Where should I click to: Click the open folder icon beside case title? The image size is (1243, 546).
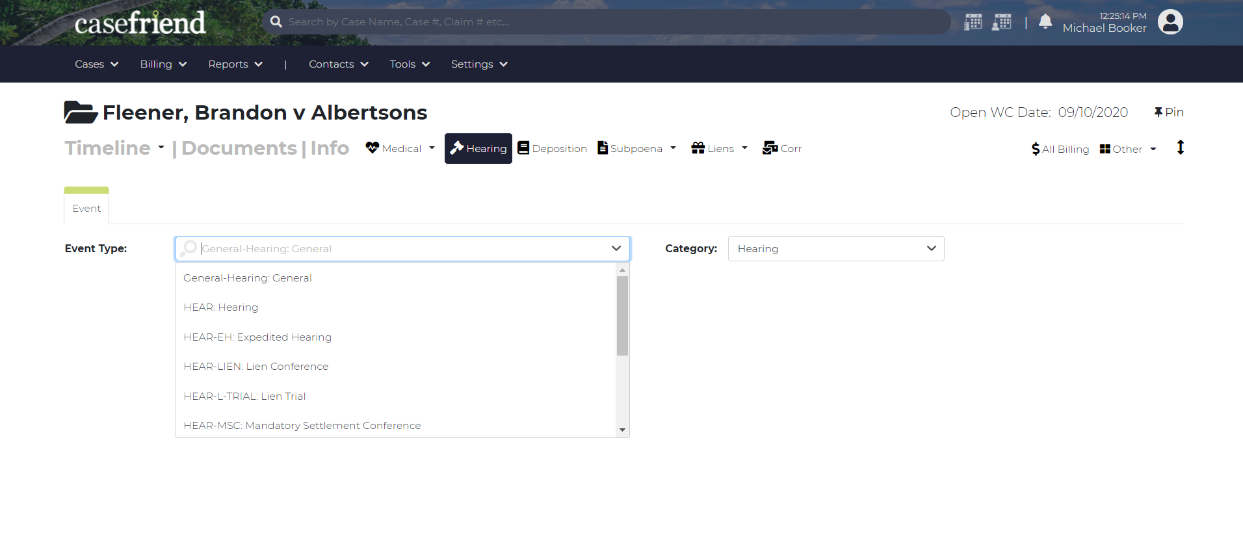click(x=81, y=112)
